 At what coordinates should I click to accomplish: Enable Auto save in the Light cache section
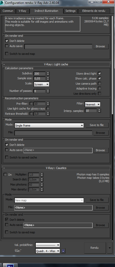tap(7, 150)
